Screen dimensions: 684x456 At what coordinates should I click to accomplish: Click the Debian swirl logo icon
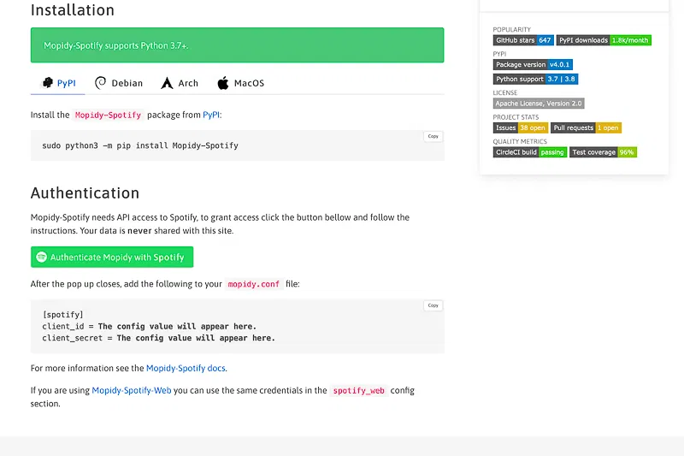101,83
